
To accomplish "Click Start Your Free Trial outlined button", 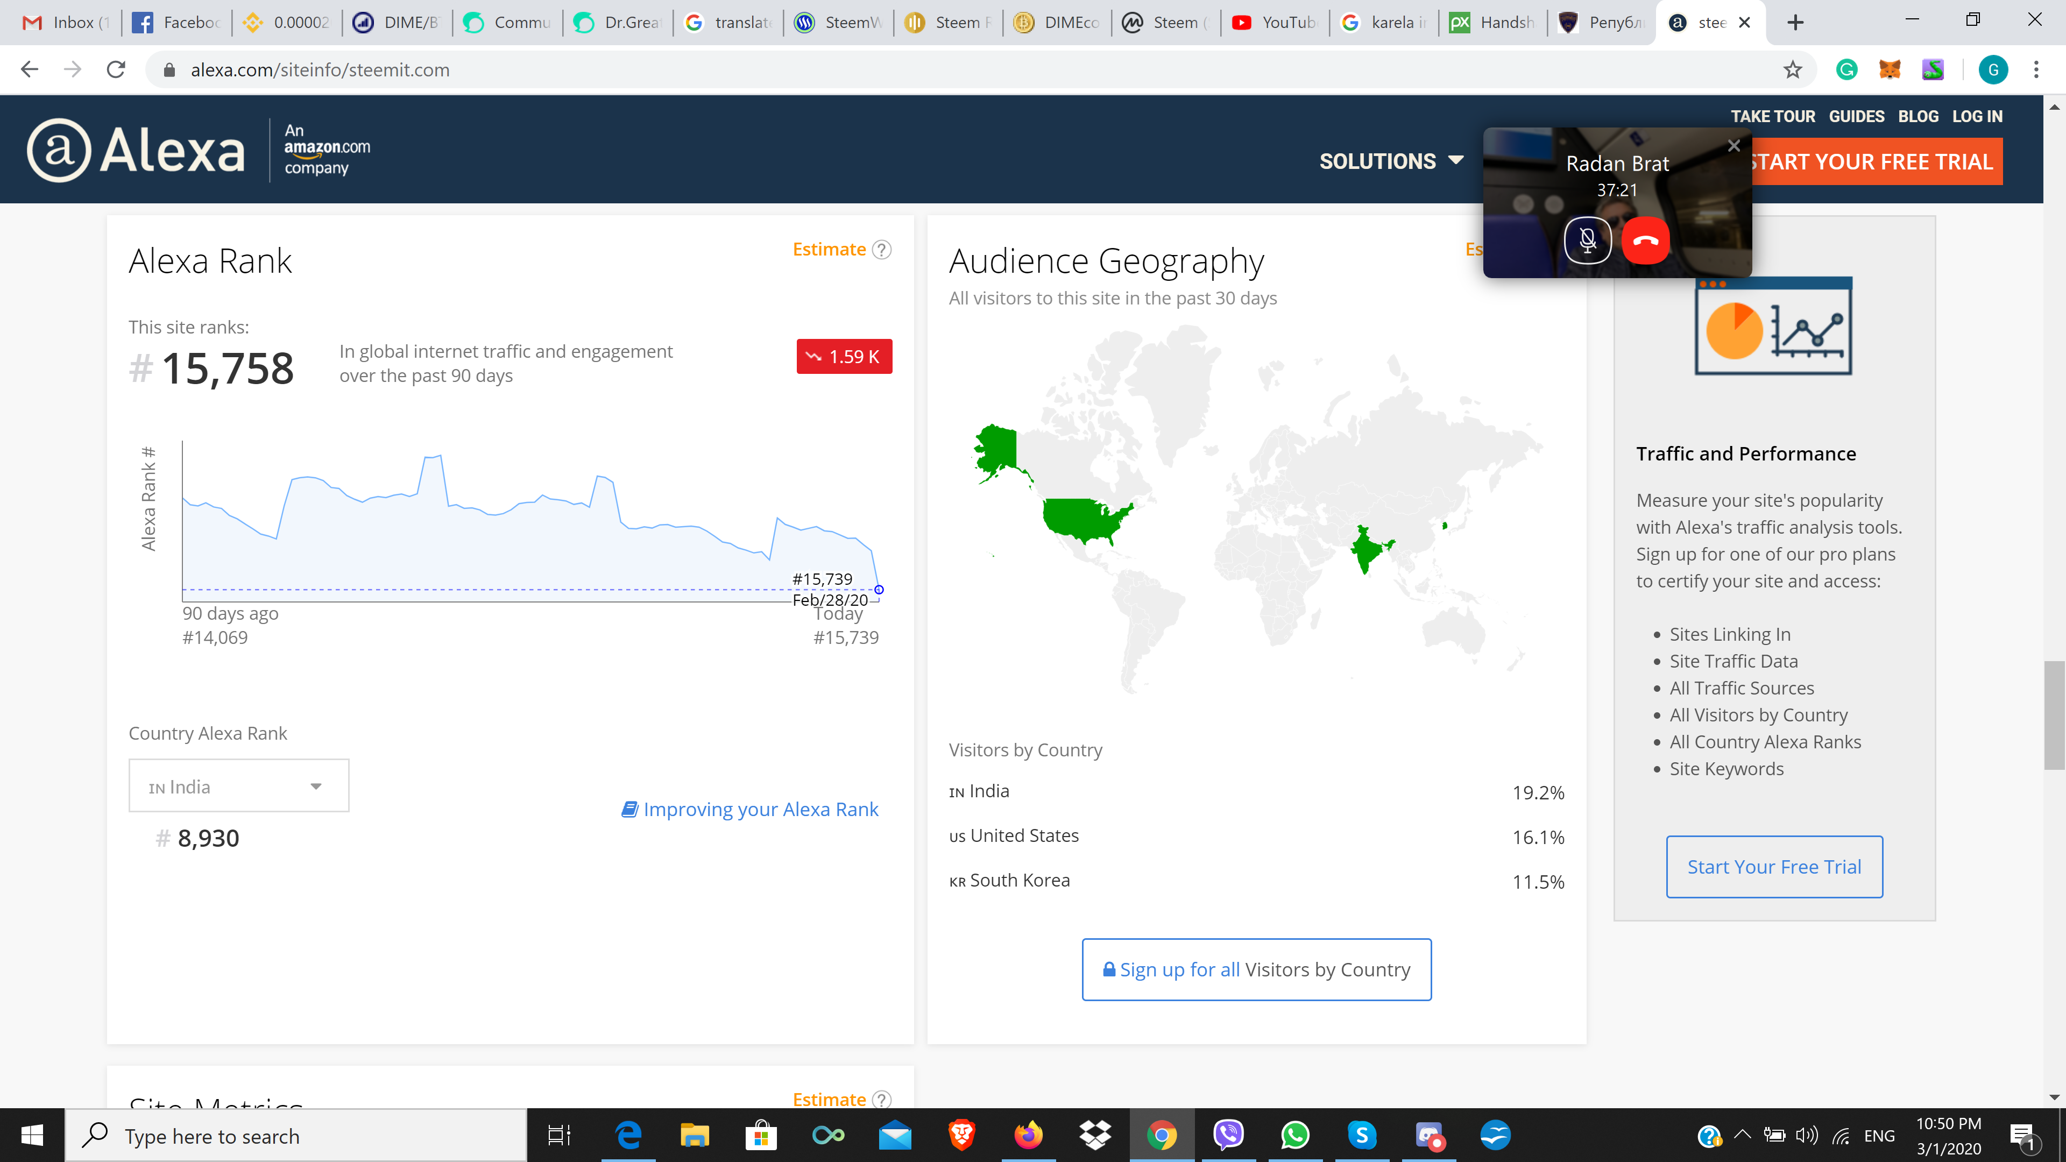I will pos(1774,867).
